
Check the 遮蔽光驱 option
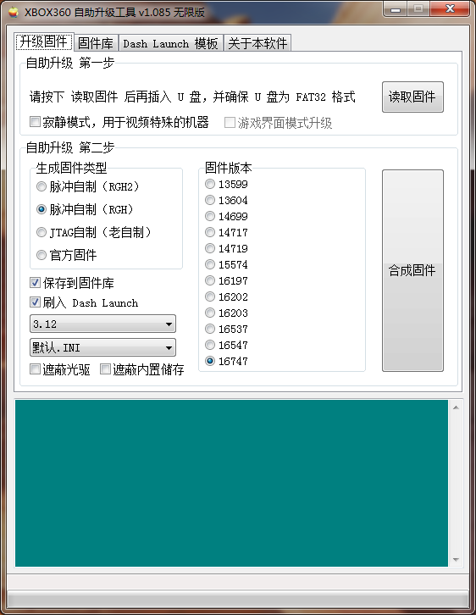[x=35, y=368]
